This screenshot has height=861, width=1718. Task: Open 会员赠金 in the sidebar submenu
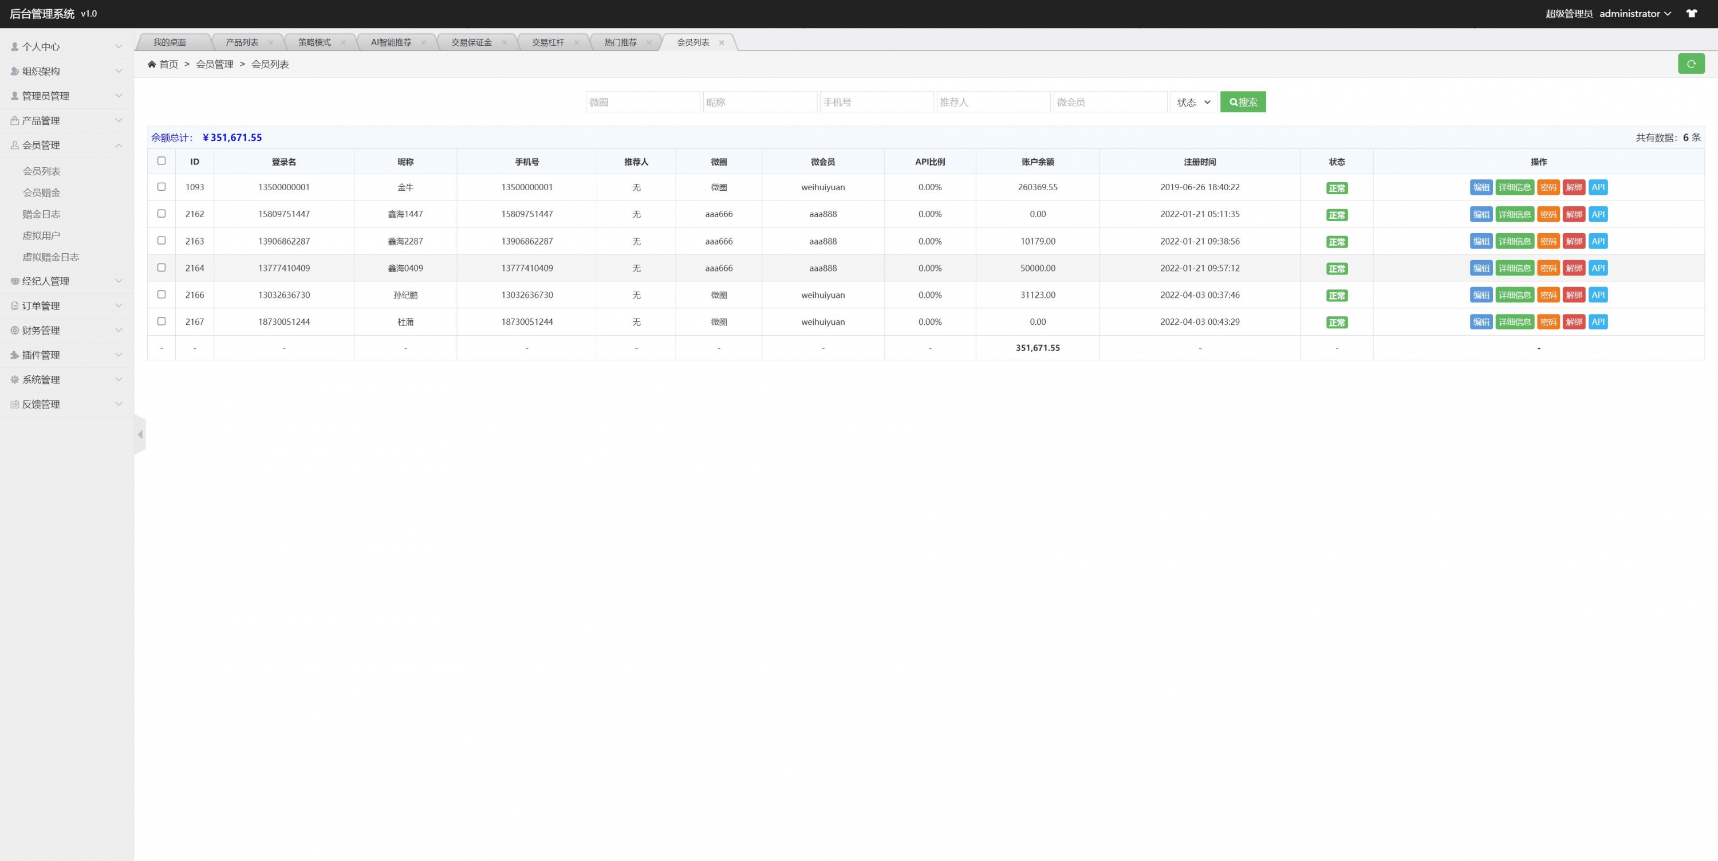[x=41, y=192]
